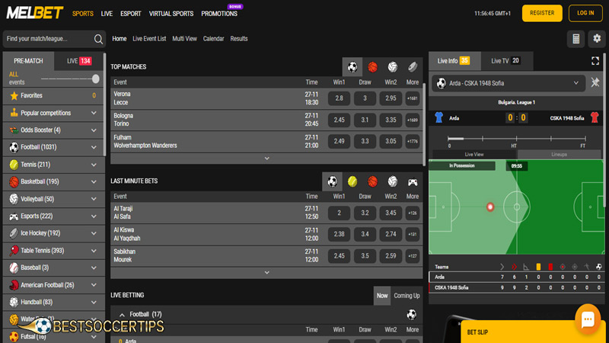Select football icon in Last Minute Bets

tap(332, 181)
